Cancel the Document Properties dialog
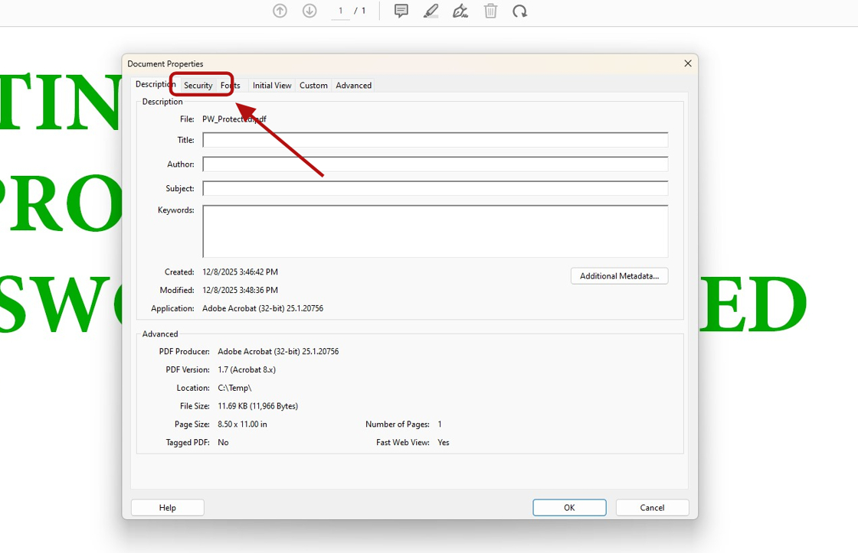 [652, 508]
